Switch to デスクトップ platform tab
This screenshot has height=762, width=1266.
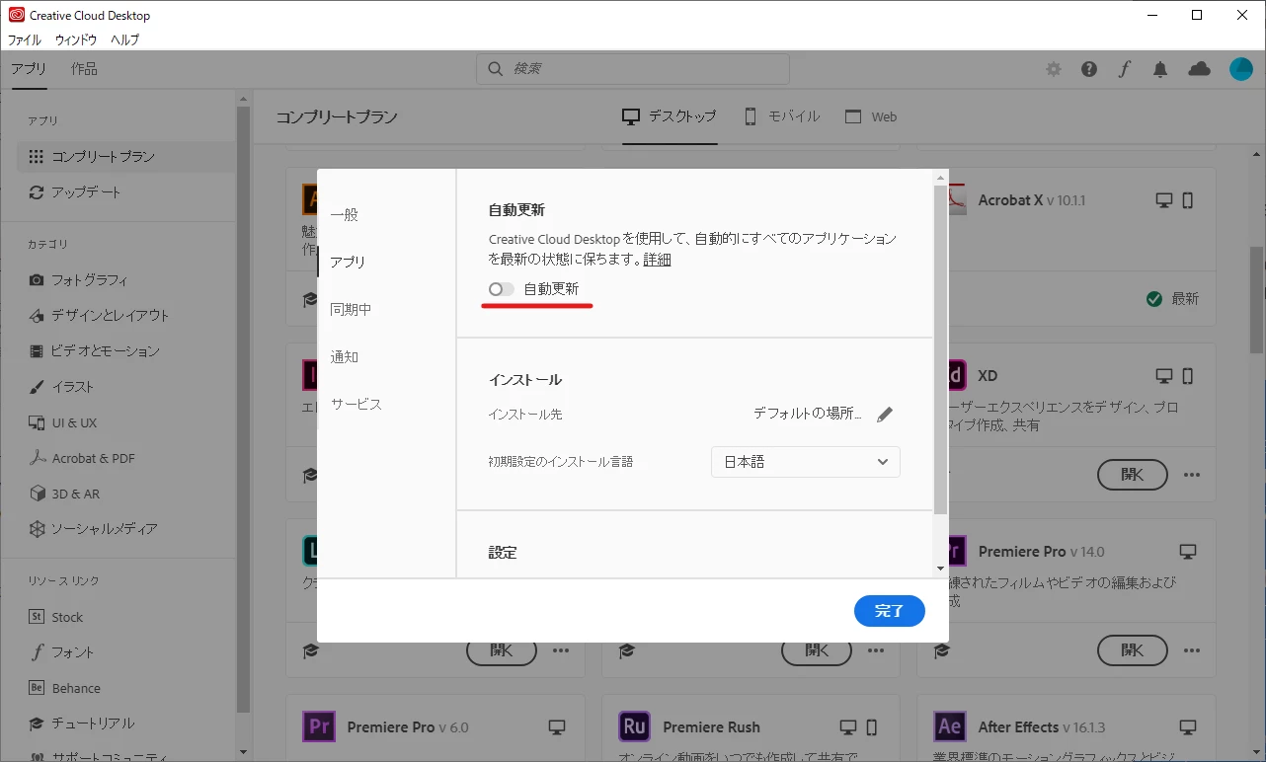[670, 116]
